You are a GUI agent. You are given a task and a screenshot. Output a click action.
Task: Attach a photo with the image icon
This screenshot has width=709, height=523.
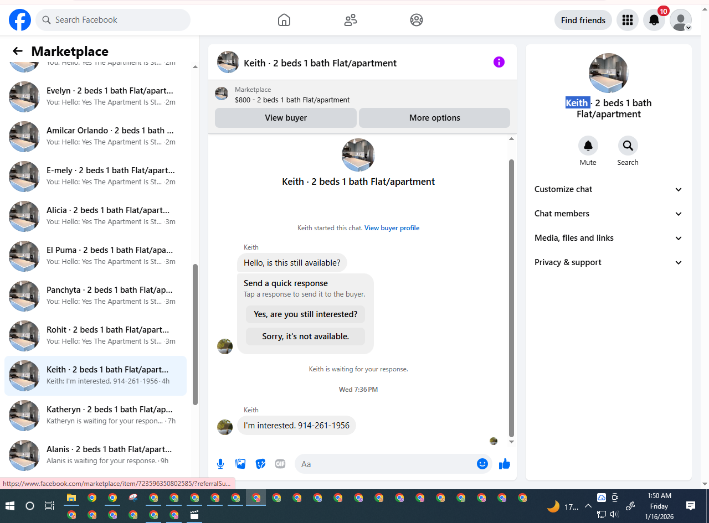(240, 464)
